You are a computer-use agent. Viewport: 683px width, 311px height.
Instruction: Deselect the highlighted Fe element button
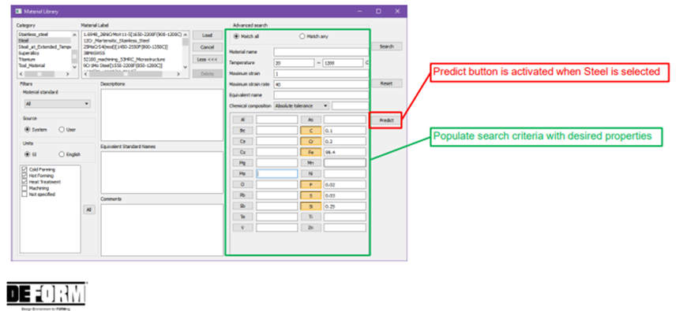click(310, 152)
